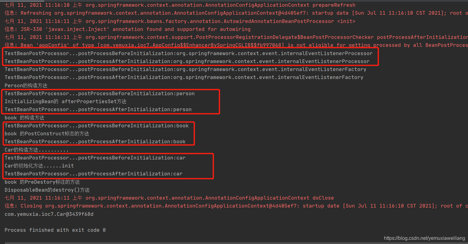Select the "JSR-330 'javax.inject.Inject' annotation found" line

(128, 29)
